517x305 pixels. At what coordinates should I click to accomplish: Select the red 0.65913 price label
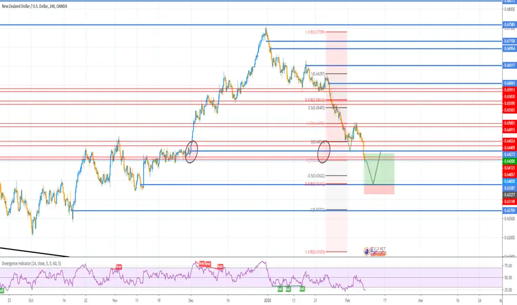[509, 90]
